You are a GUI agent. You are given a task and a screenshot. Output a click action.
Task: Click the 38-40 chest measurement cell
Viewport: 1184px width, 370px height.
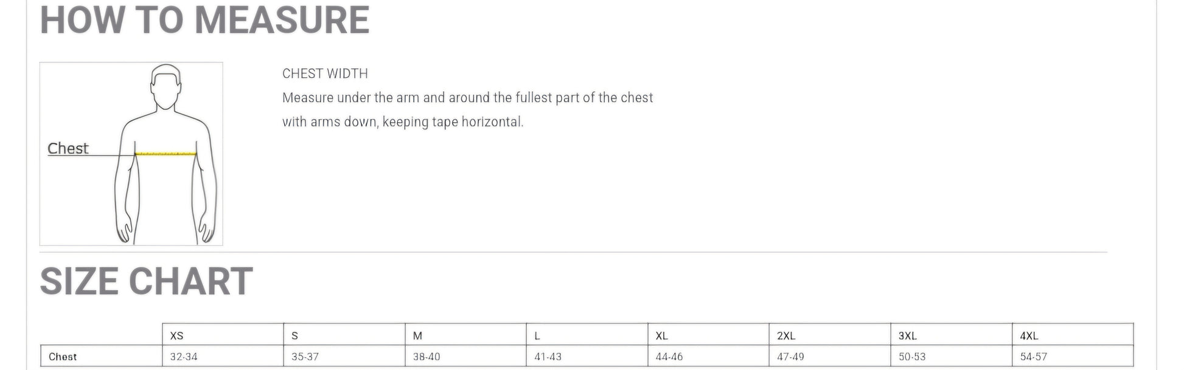[427, 357]
